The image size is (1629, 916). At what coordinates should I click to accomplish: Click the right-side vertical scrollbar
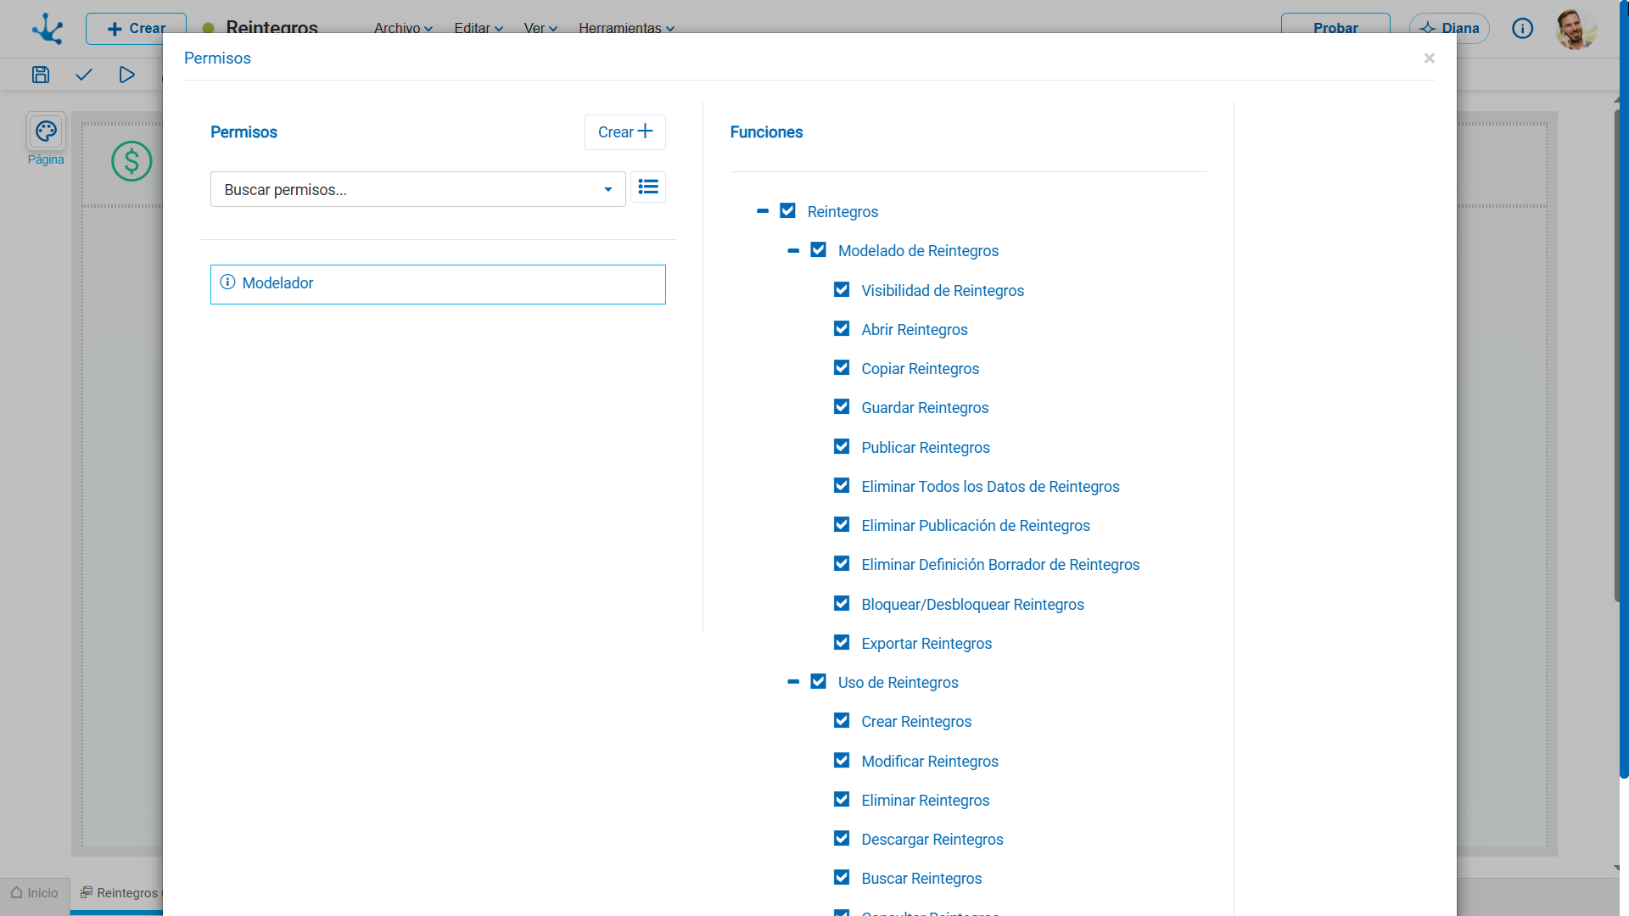(1623, 390)
